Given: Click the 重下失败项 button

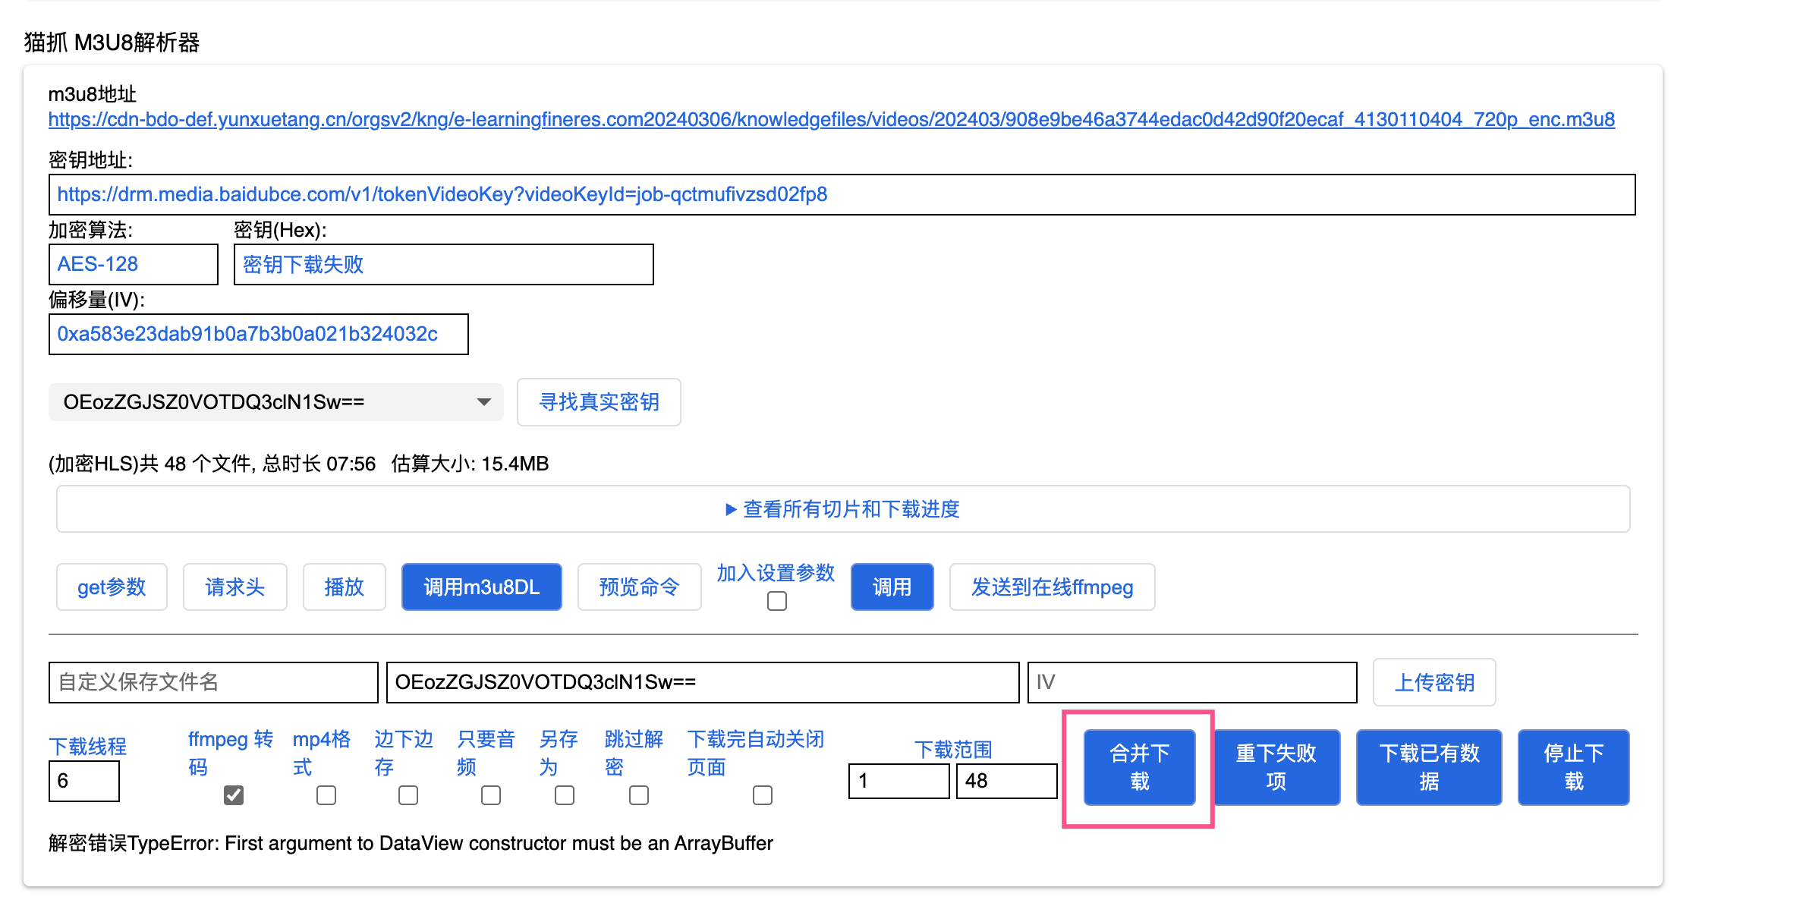Looking at the screenshot, I should point(1276,767).
